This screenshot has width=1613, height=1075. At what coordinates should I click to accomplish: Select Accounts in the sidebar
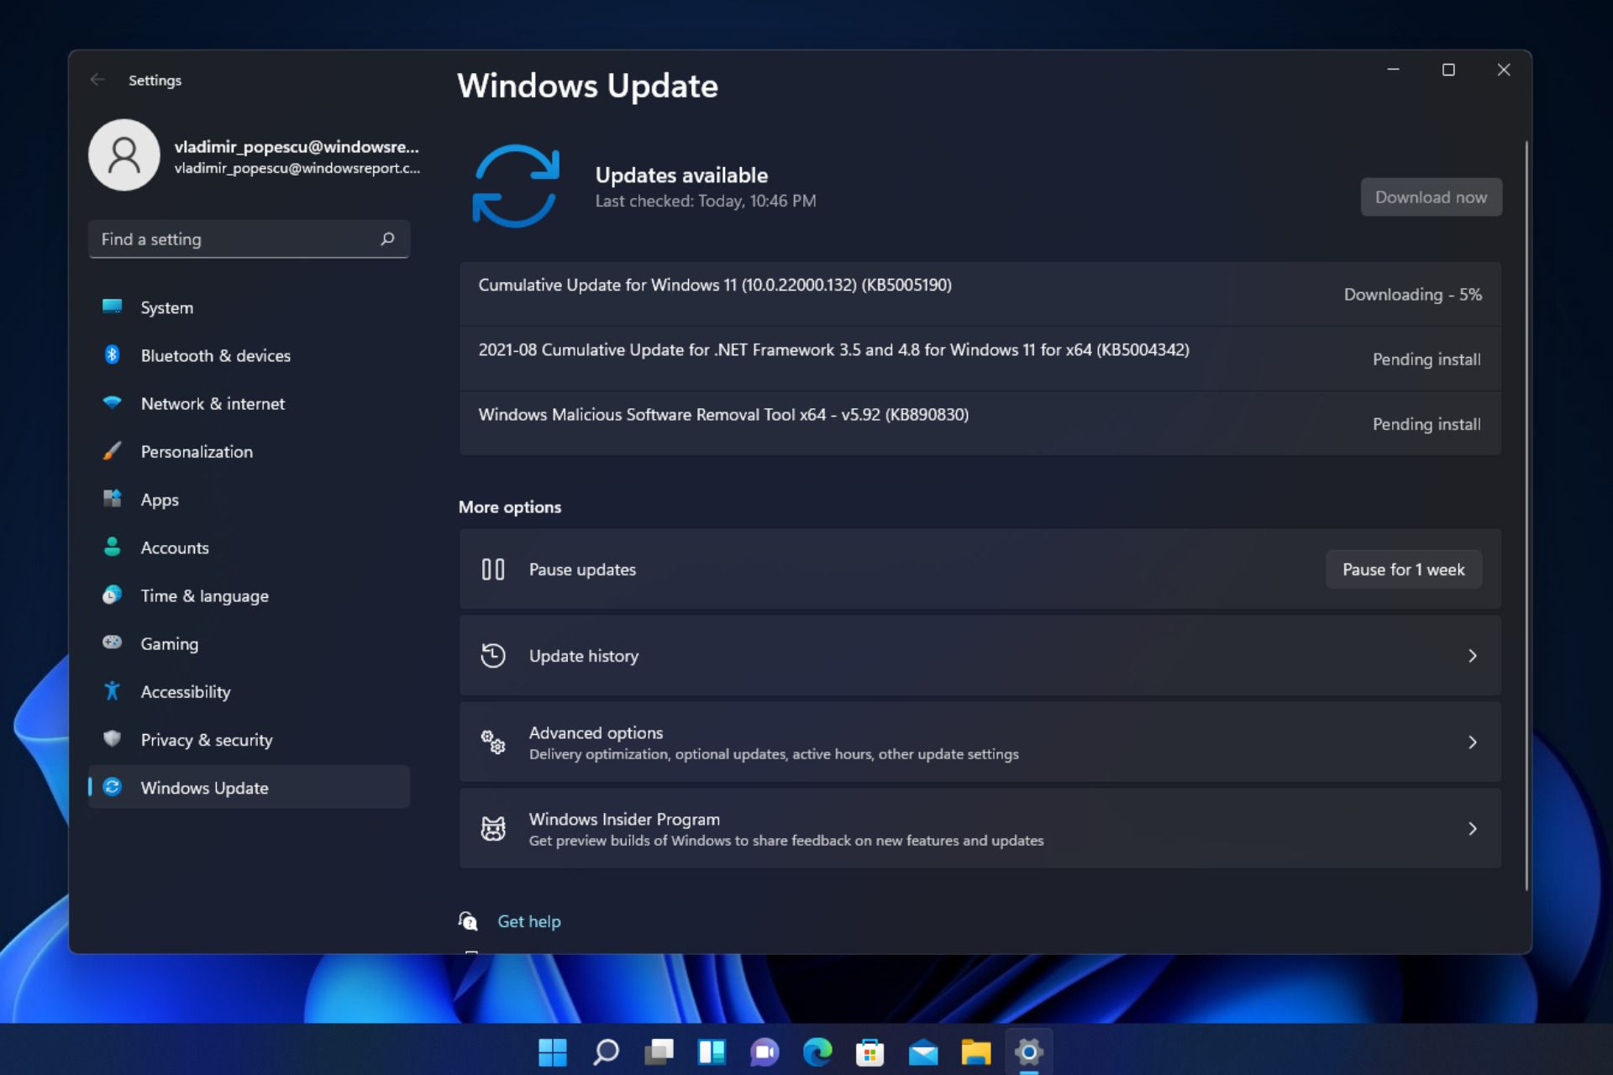click(249, 548)
